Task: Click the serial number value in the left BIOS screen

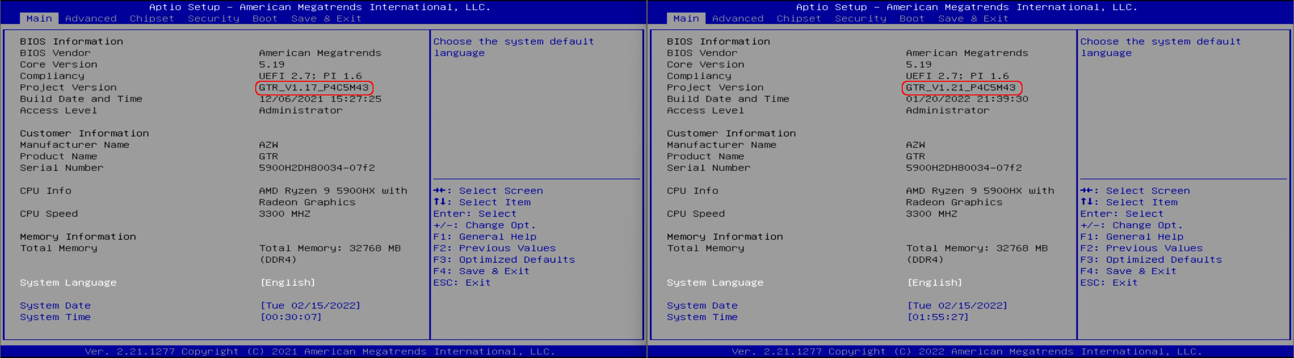Action: coord(317,168)
